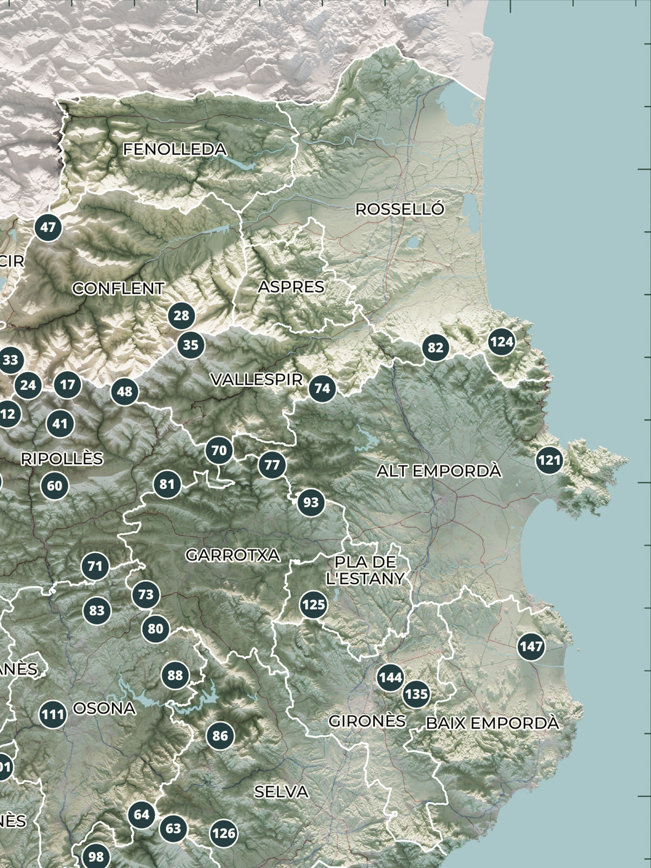Select marker 41 above Ripollès
This screenshot has width=651, height=868.
pos(60,424)
